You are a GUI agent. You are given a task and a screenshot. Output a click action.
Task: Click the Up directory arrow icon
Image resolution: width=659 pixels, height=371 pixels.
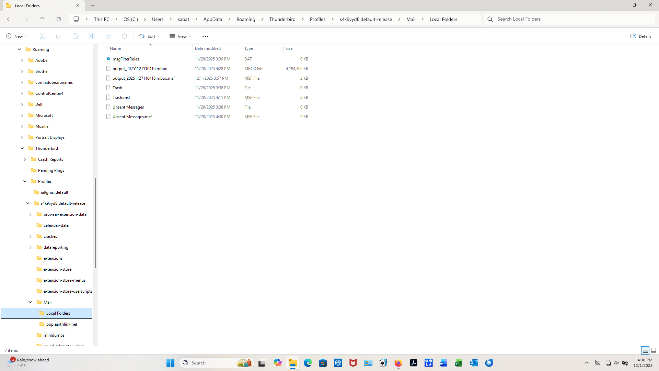(42, 19)
